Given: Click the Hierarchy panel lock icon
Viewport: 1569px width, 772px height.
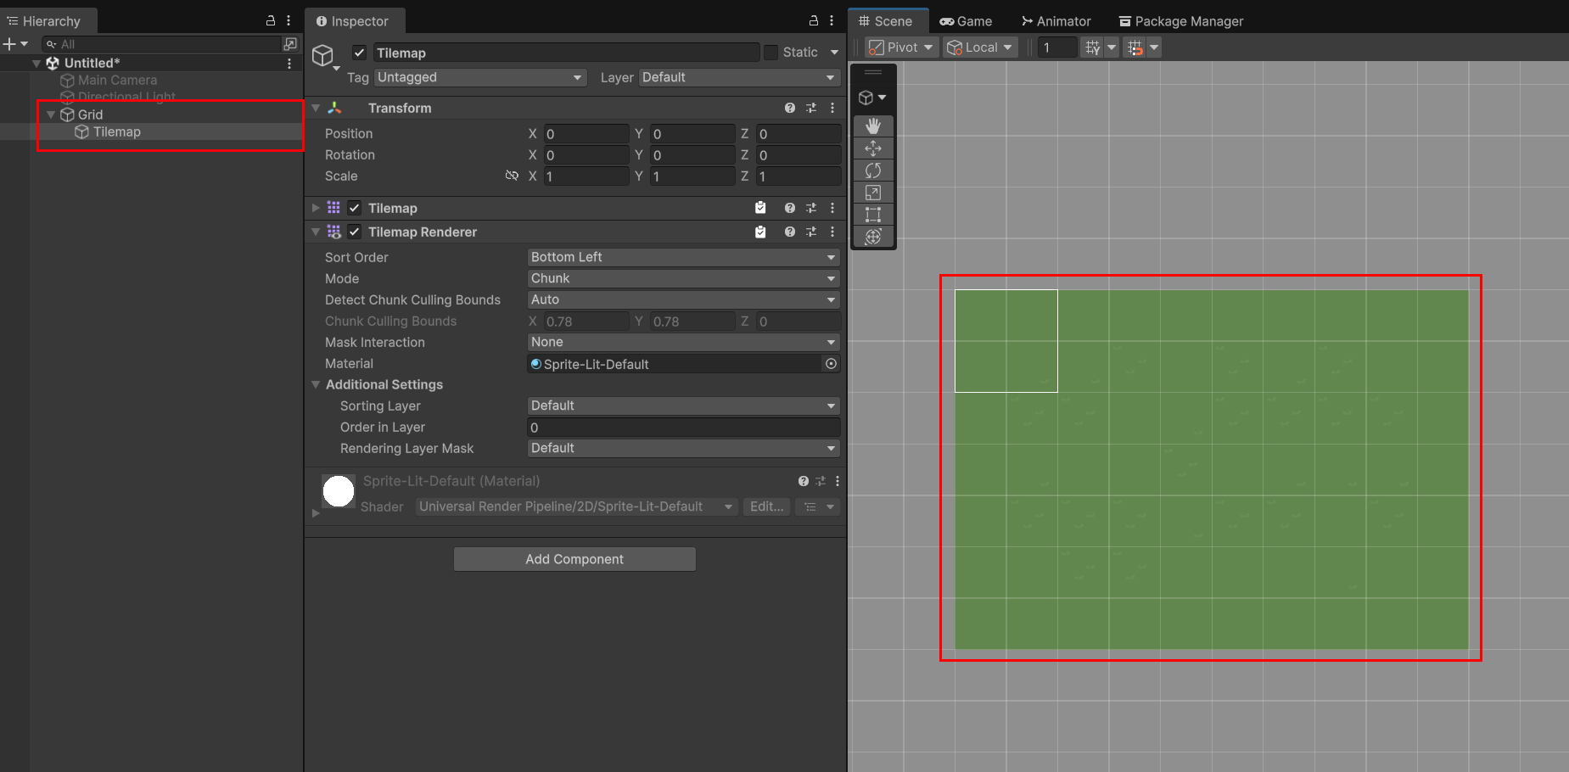Looking at the screenshot, I should coord(271,20).
